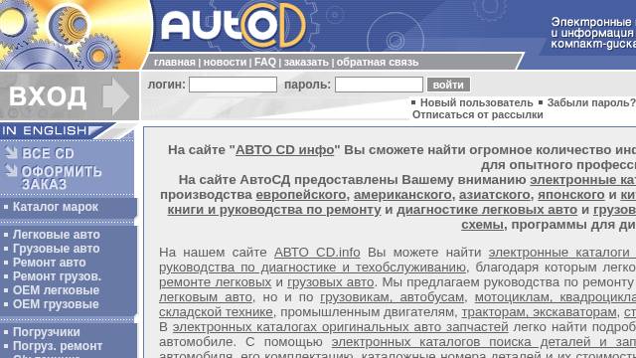Screen dimensions: 636x358
Task: Open руководства по диагностике и техобслуживанию link
Action: pyautogui.click(x=312, y=268)
